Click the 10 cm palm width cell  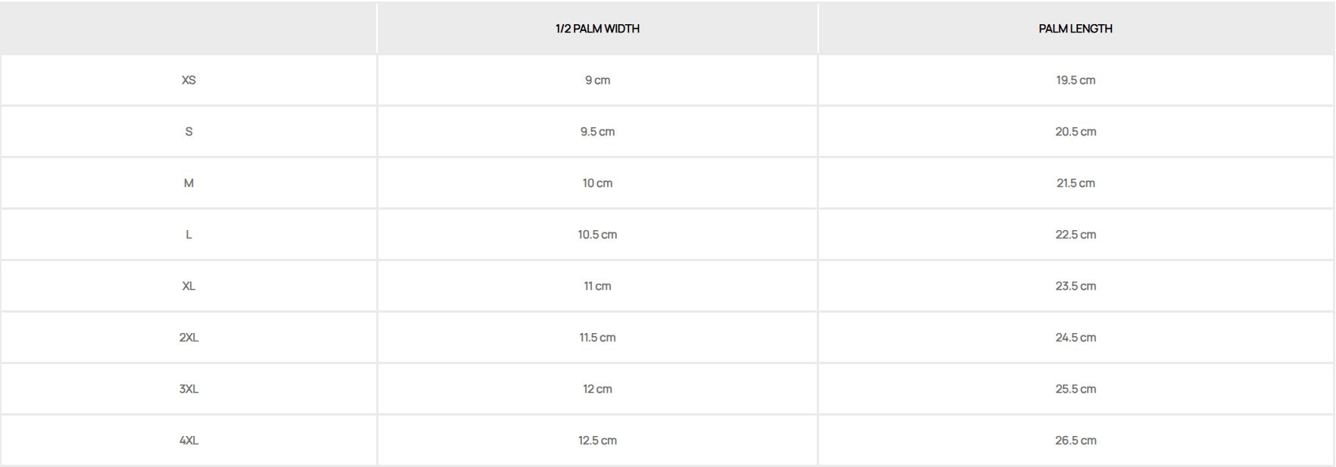(x=597, y=183)
